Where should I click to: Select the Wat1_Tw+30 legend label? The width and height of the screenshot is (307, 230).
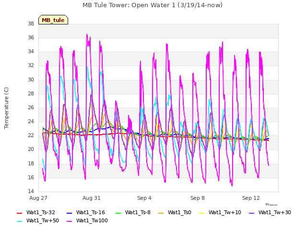pyautogui.click(x=275, y=212)
